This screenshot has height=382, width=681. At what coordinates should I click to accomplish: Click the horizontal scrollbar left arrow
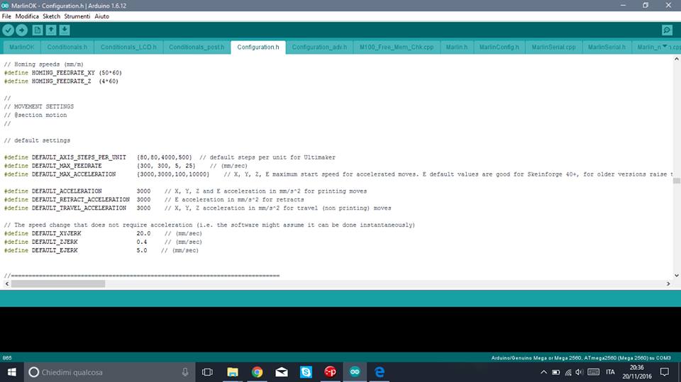[7, 283]
